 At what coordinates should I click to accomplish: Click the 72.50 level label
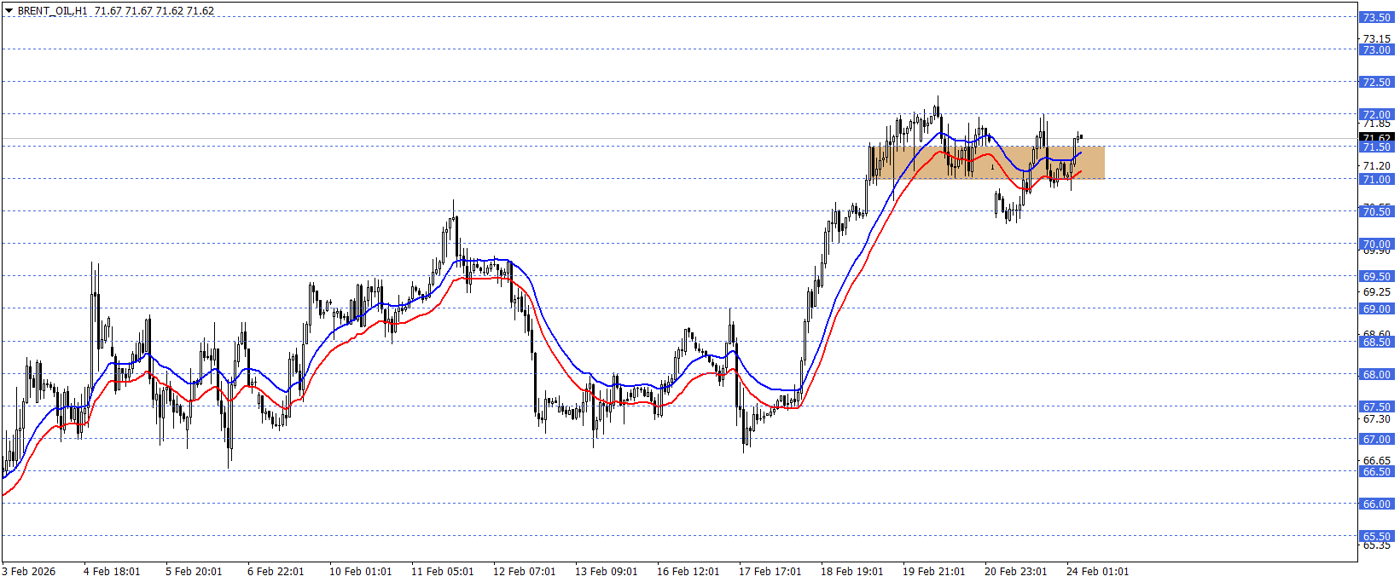click(1376, 82)
